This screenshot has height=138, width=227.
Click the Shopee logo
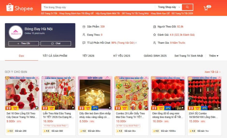[x=20, y=8]
